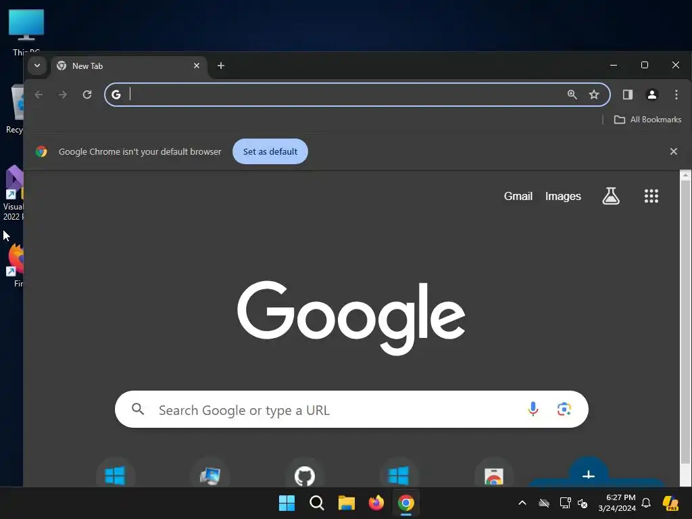Click the Search Google or type a URL box
Screen dimensions: 692x519
click(x=351, y=409)
